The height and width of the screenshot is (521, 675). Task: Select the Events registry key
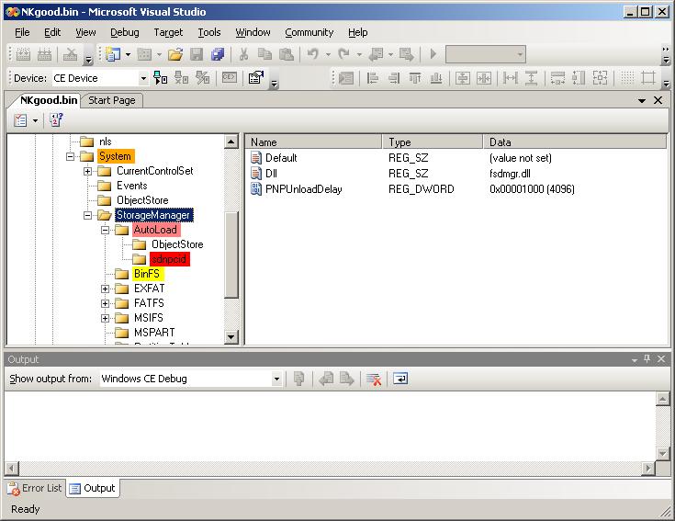131,186
